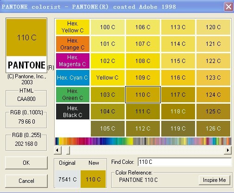
Task: Select the 100 C color swatch
Action: (108, 27)
